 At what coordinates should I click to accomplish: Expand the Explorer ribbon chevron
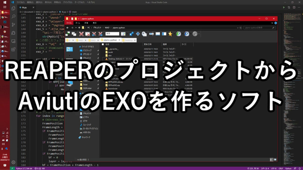272,23
